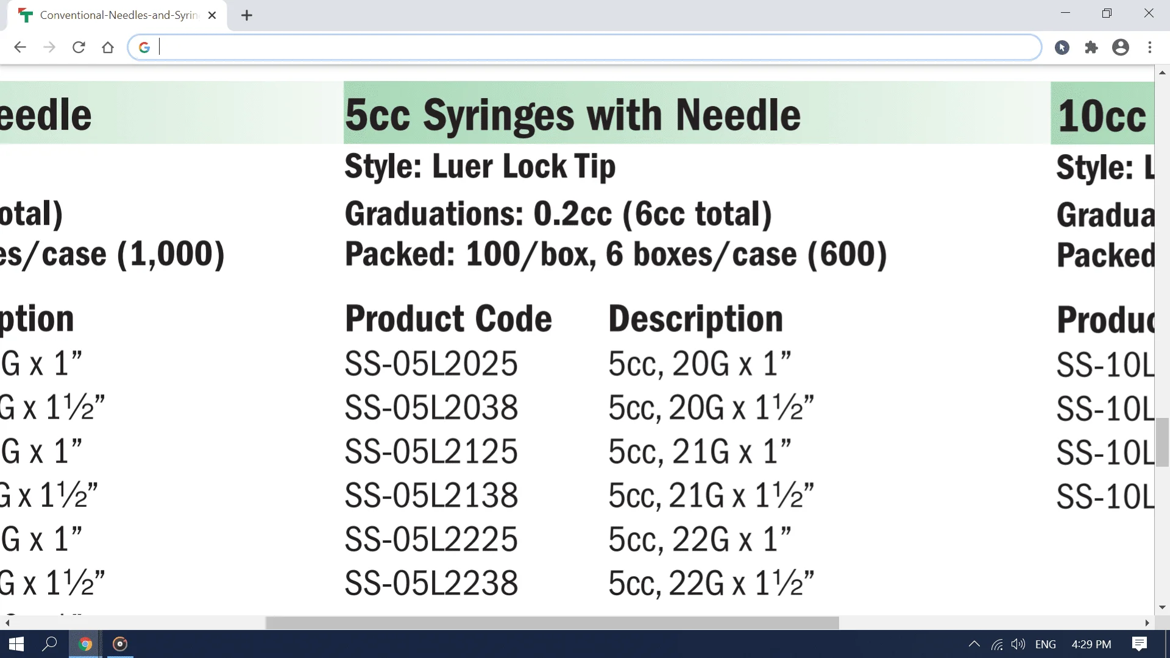Open the volume control in tray
The image size is (1170, 658).
pyautogui.click(x=1018, y=644)
